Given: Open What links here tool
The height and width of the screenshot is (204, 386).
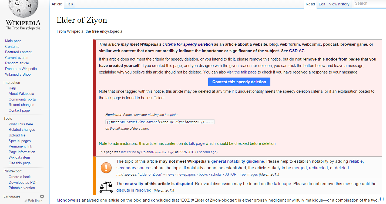Looking at the screenshot, I should click(21, 124).
